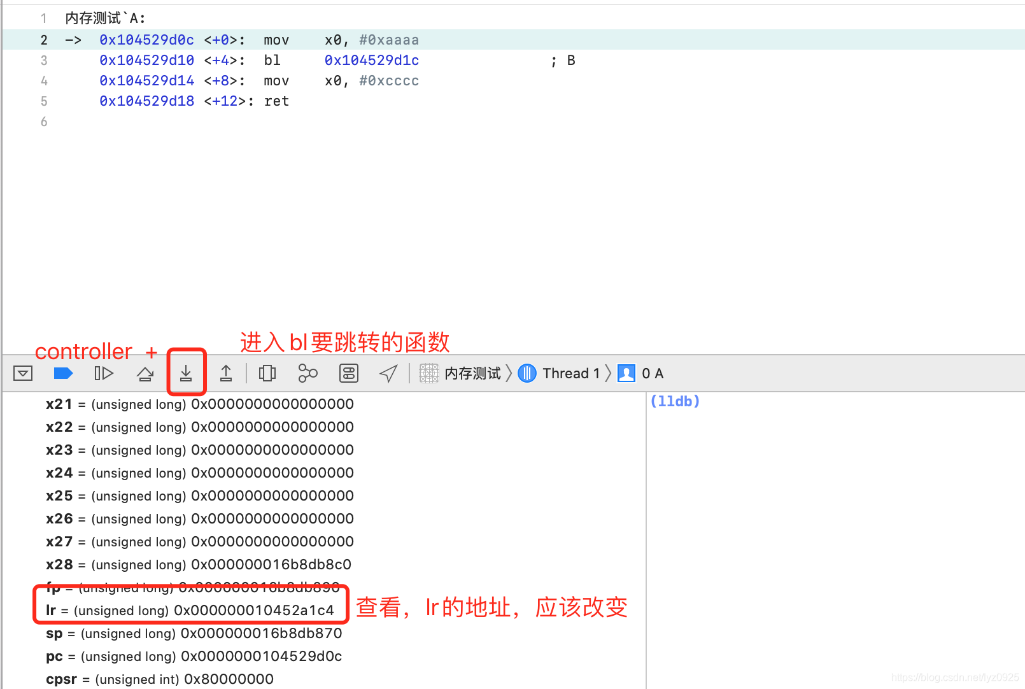This screenshot has height=689, width=1025.
Task: Click address 0x104529d10 on line 3
Action: point(146,60)
